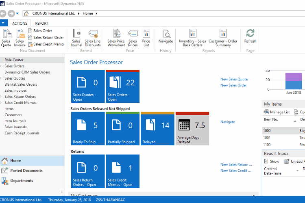
Task: Open Departments in navigation pane
Action: 22,181
